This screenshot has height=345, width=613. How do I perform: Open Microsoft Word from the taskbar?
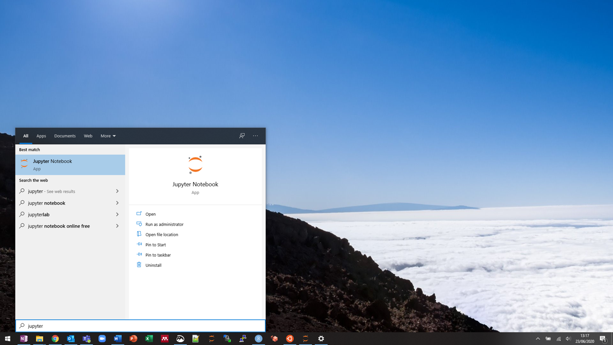tap(118, 339)
